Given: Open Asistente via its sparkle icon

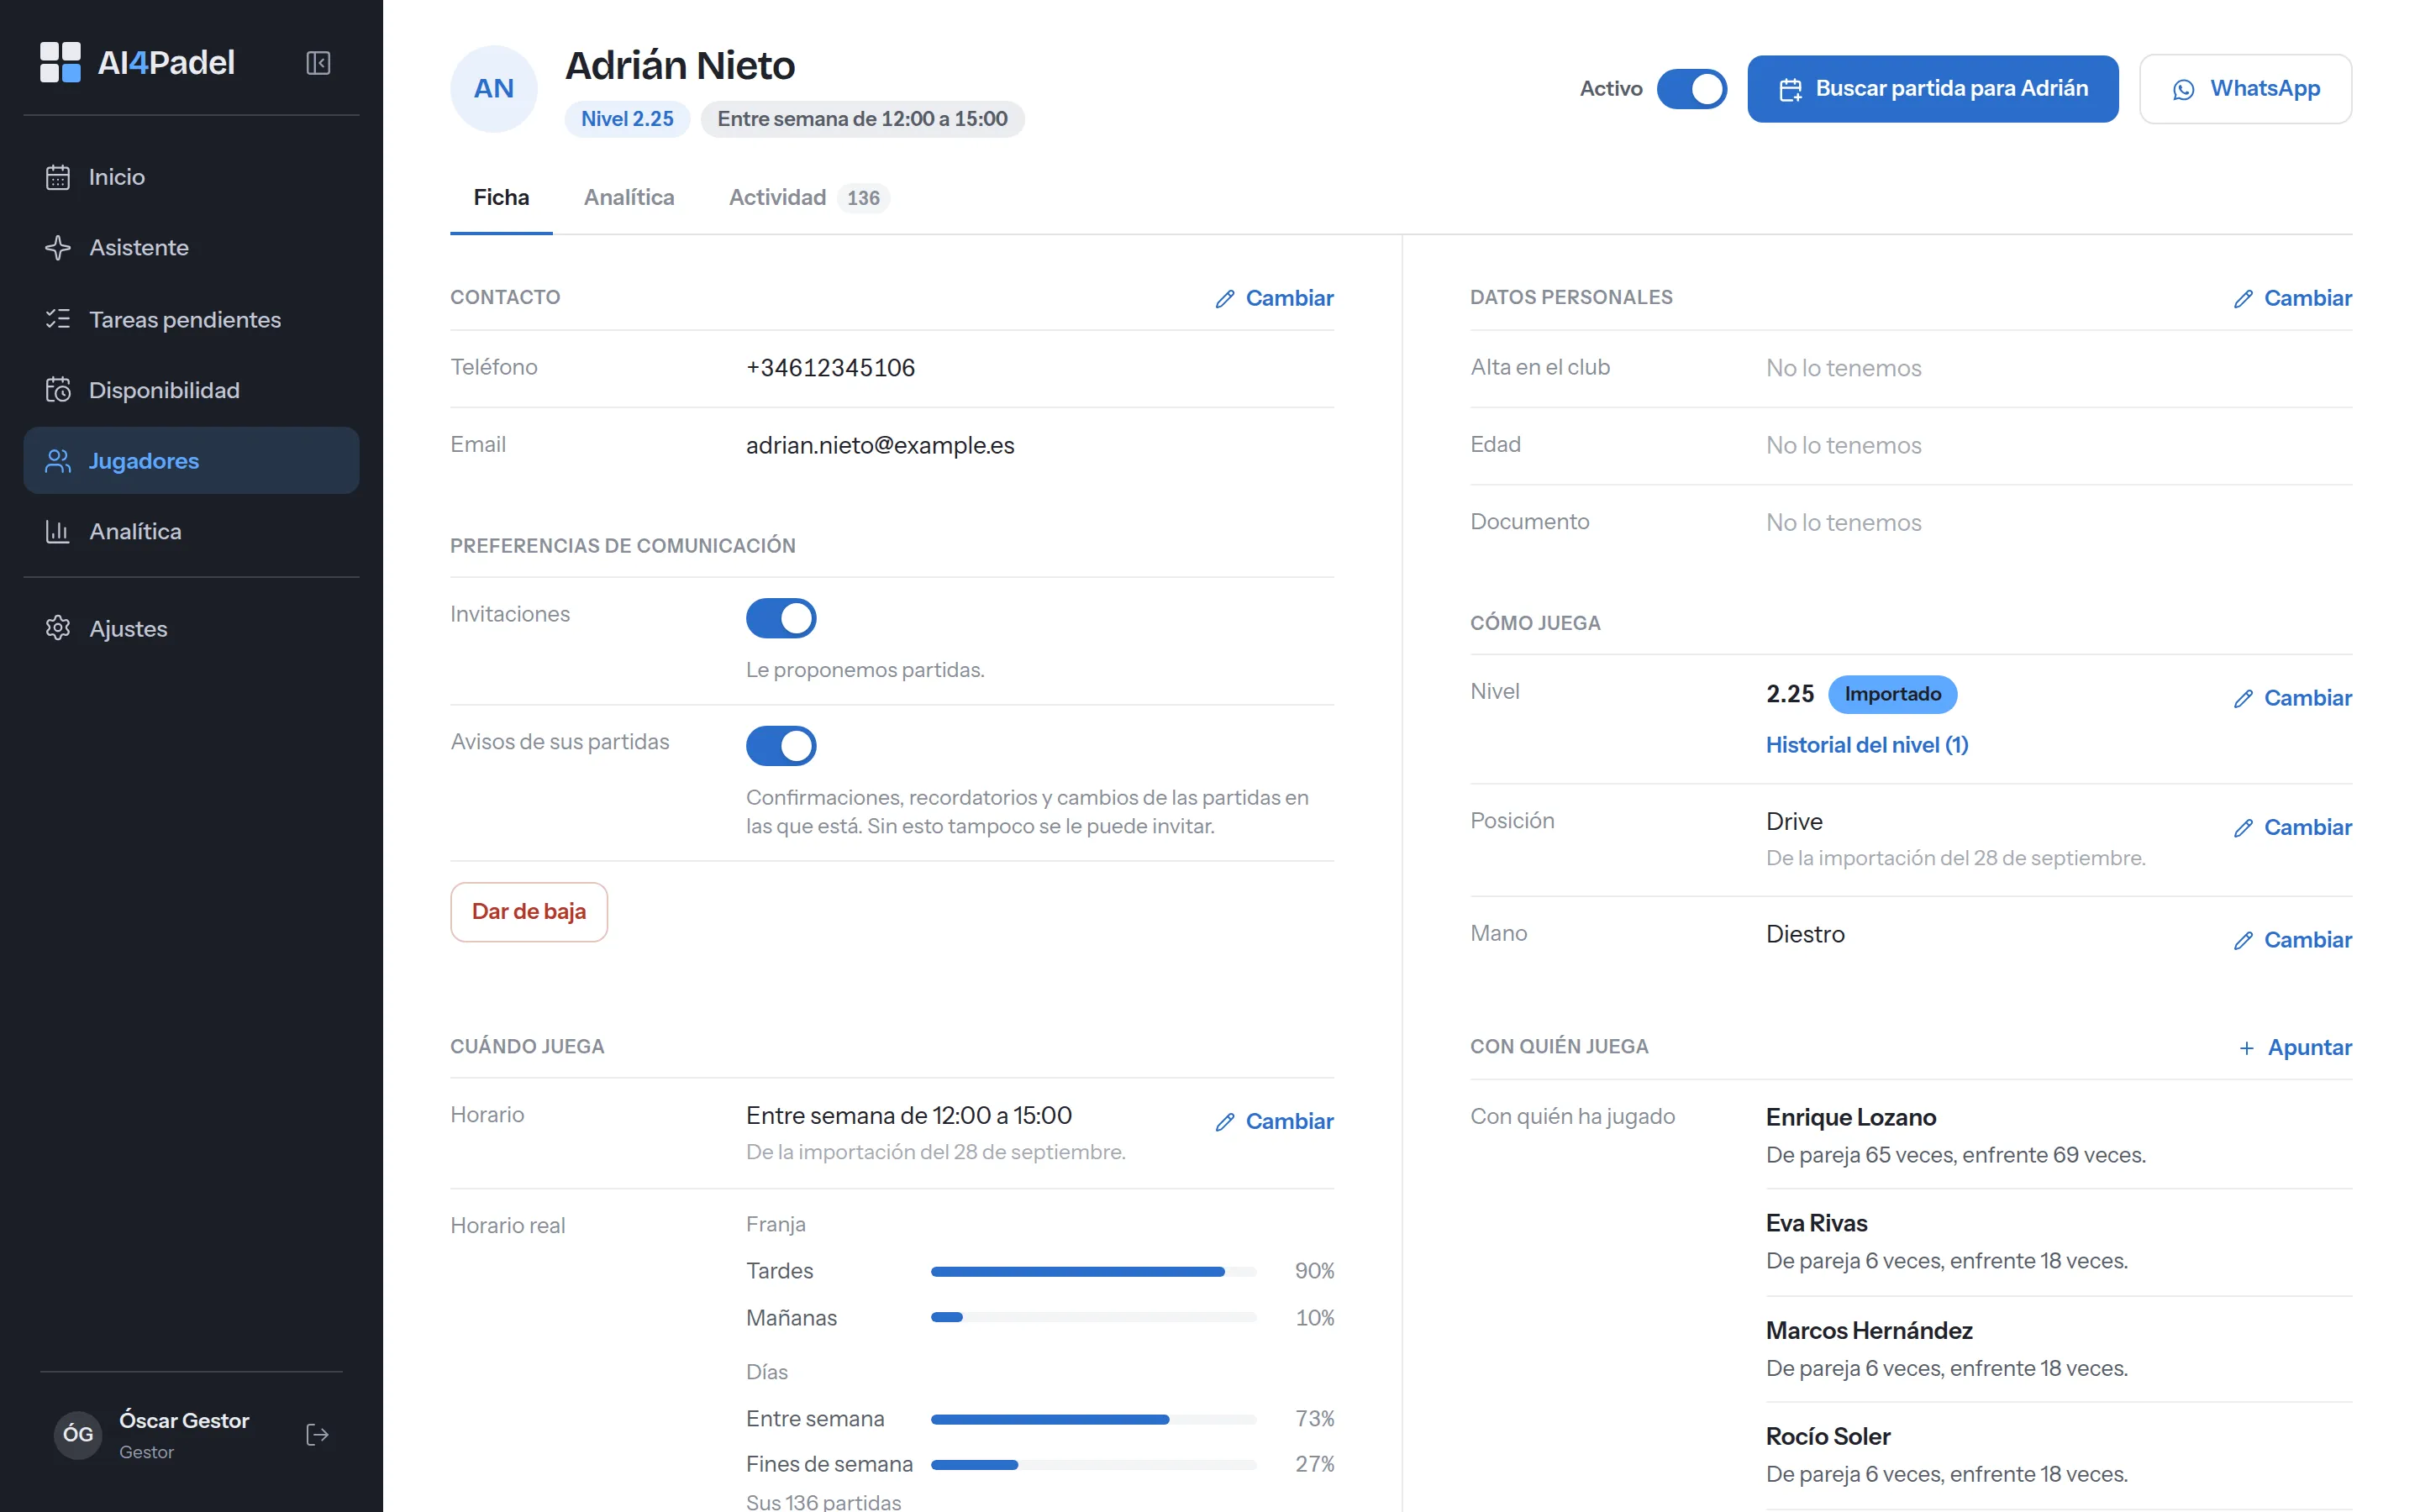Looking at the screenshot, I should [58, 247].
